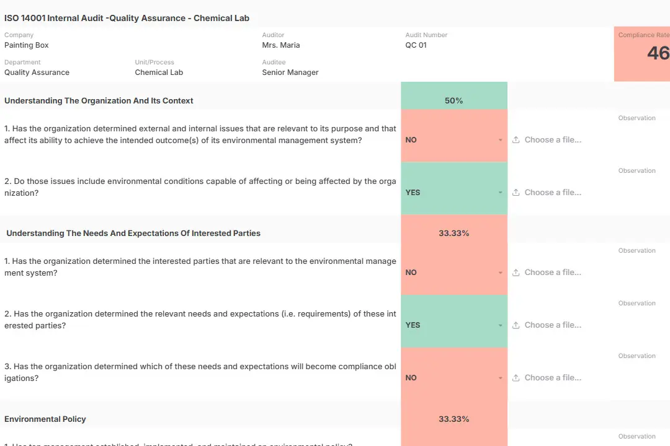Choose a file for needs and expectations question
This screenshot has height=446, width=670.
point(552,325)
